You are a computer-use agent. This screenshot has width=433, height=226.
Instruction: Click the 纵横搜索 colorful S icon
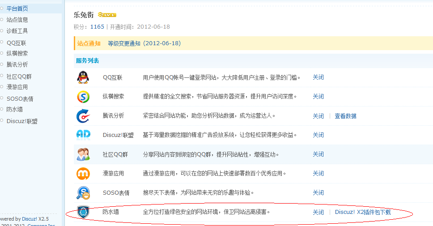point(83,97)
